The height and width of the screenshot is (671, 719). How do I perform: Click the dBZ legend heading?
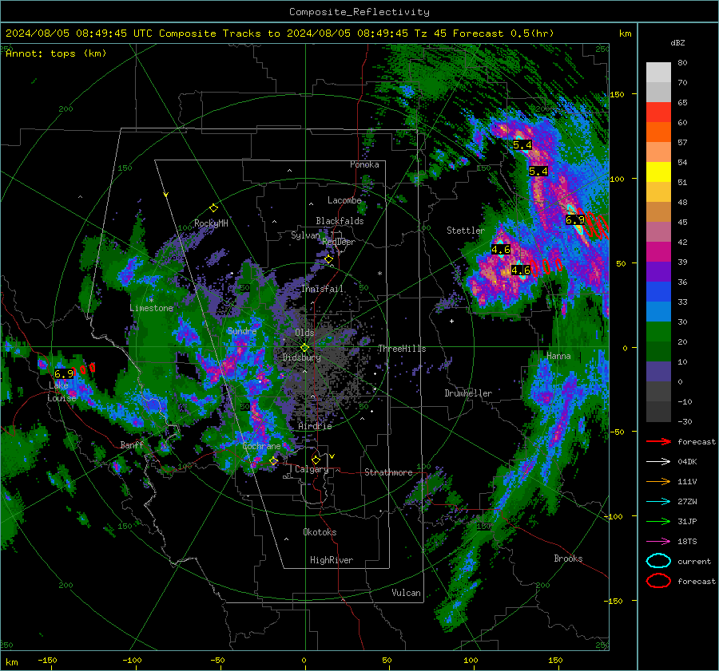click(x=677, y=43)
